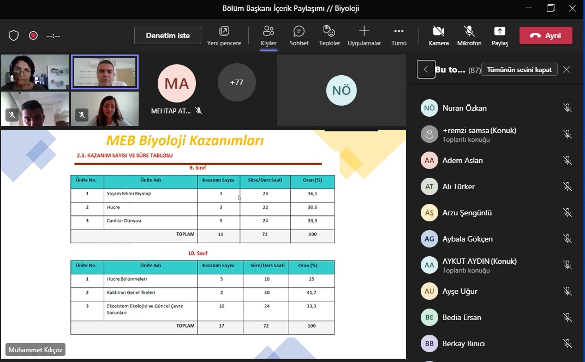This screenshot has height=362, width=585.
Task: Select the large NÖ video tile
Action: (342, 90)
